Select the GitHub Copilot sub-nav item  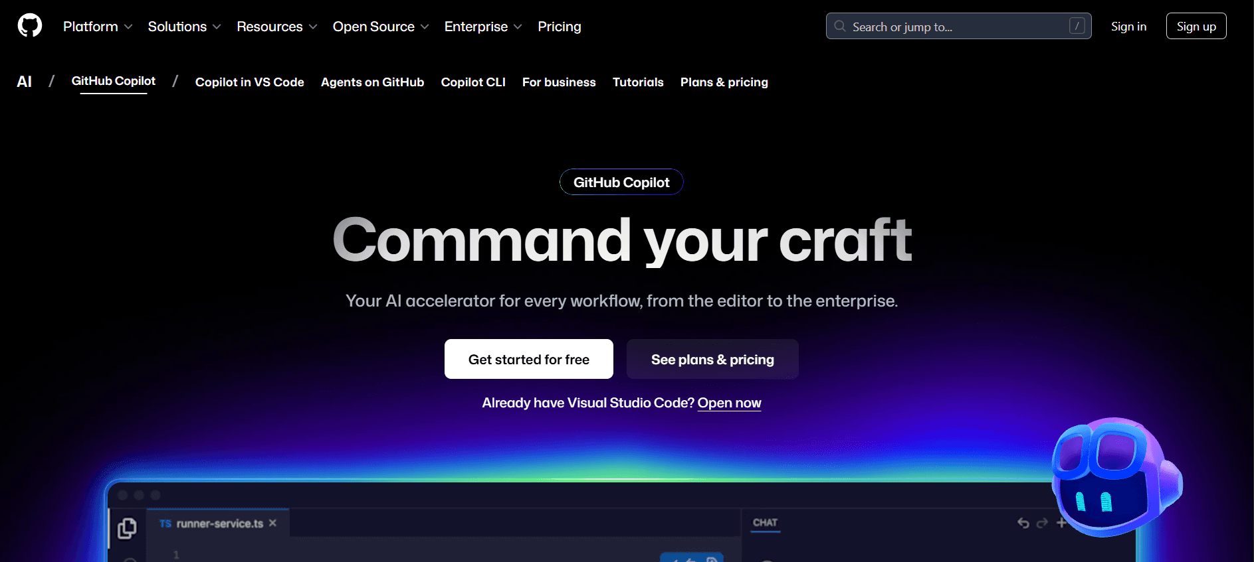(114, 81)
